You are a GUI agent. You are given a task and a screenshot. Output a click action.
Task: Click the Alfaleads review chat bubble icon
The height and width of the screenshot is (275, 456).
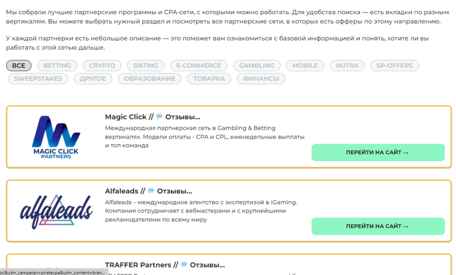point(151,191)
